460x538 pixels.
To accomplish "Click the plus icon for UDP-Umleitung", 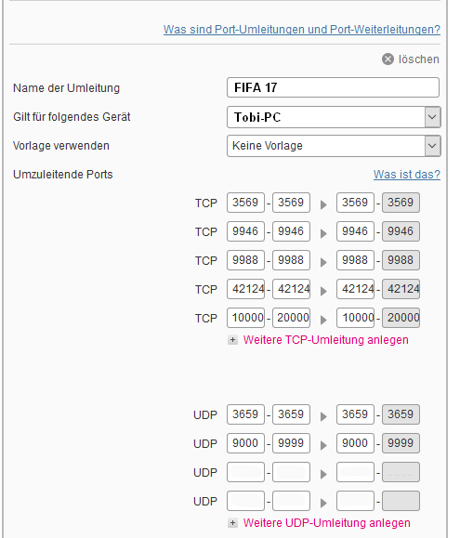I will coord(232,523).
